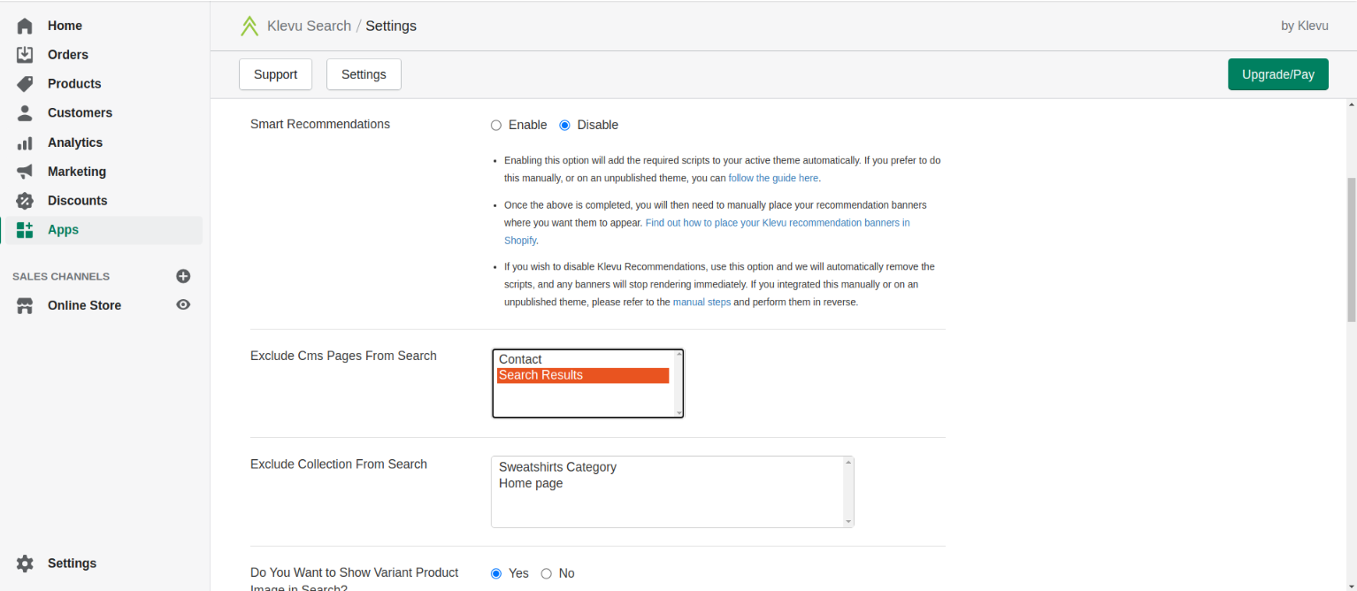This screenshot has height=591, width=1357.
Task: Click the Upgrade/Pay button
Action: [x=1278, y=74]
